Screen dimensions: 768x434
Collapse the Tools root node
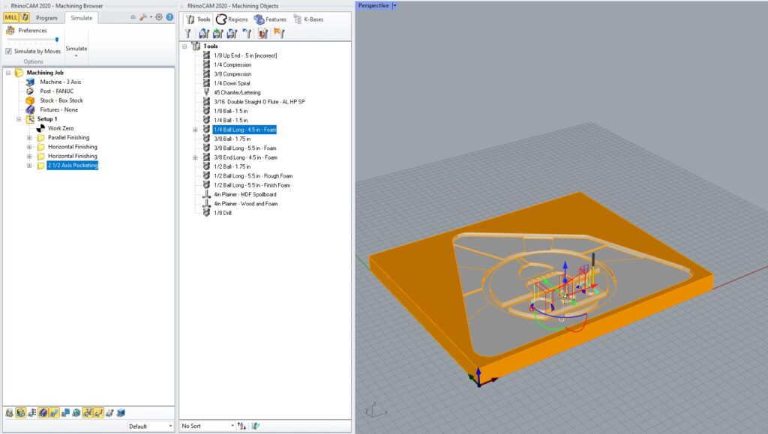(x=184, y=46)
